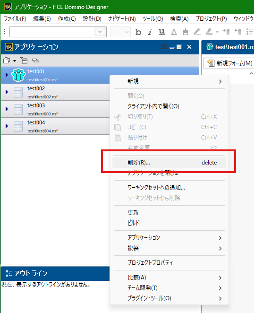This screenshot has height=313, width=254.
Task: Click the highlighter pen icon
Action: tap(209, 32)
